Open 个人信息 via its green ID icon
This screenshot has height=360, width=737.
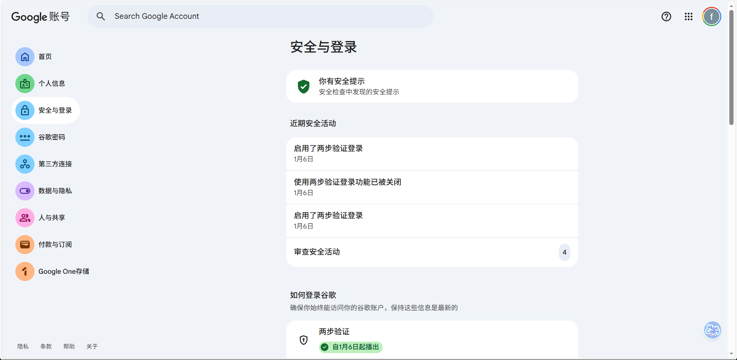point(25,84)
